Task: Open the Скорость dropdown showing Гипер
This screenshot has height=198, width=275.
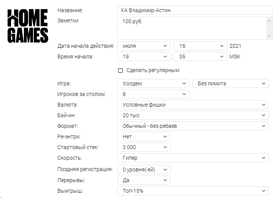Action: click(193, 158)
